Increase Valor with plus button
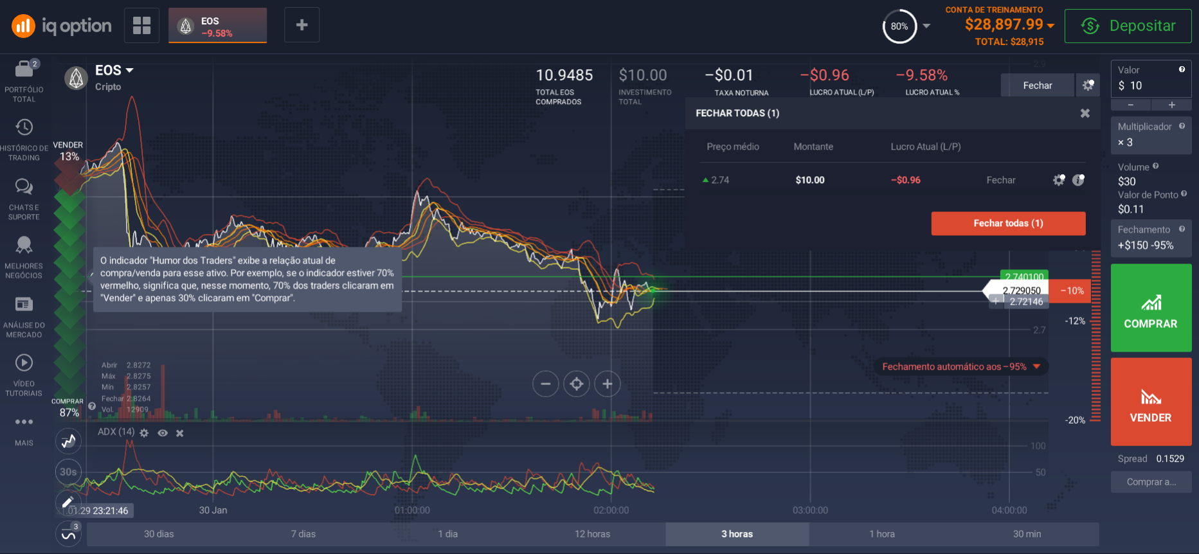The width and height of the screenshot is (1199, 554). [1171, 105]
